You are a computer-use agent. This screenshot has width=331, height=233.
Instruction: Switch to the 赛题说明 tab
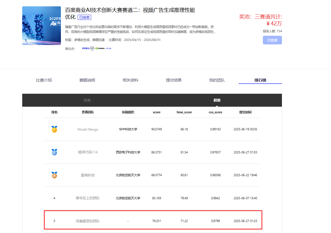[x=87, y=80]
